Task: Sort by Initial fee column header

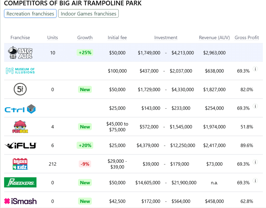Action: tap(117, 37)
